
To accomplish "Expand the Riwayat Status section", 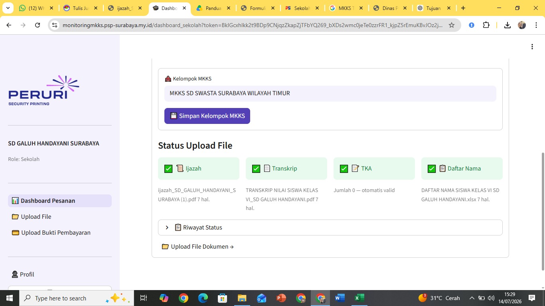I will click(330, 228).
